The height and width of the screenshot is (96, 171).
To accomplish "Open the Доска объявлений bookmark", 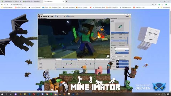I will pyautogui.click(x=69, y=7).
